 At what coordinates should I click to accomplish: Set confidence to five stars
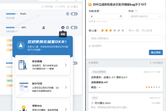[x=119, y=31]
